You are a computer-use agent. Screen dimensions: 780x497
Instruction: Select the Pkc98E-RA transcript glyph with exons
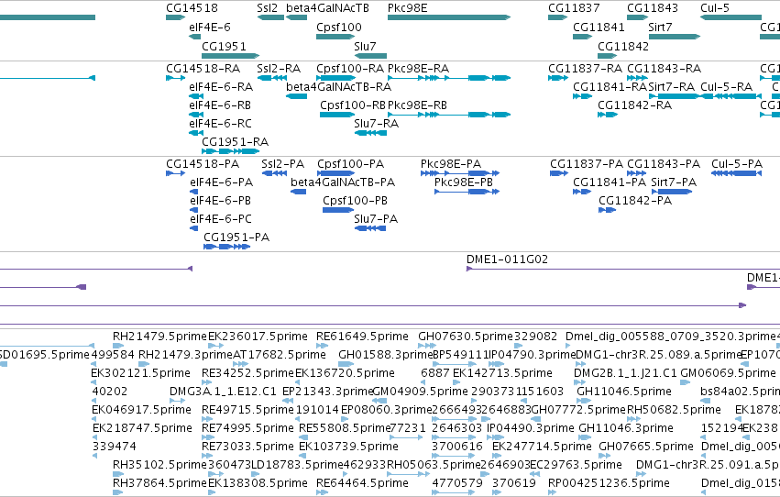[x=449, y=78]
